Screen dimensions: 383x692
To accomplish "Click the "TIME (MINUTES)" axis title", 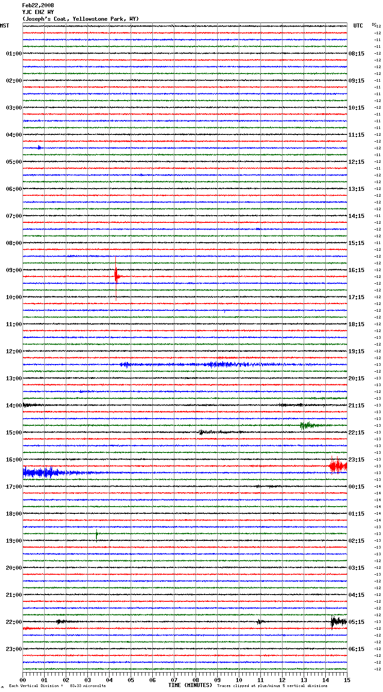I will 190,685.
